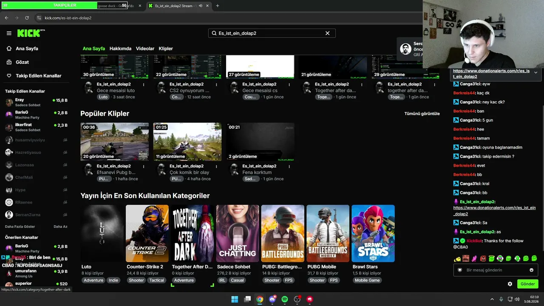The width and height of the screenshot is (544, 306).
Task: Close the Es_ist_ein_dolap2 Stream browser tab
Action: click(x=207, y=6)
